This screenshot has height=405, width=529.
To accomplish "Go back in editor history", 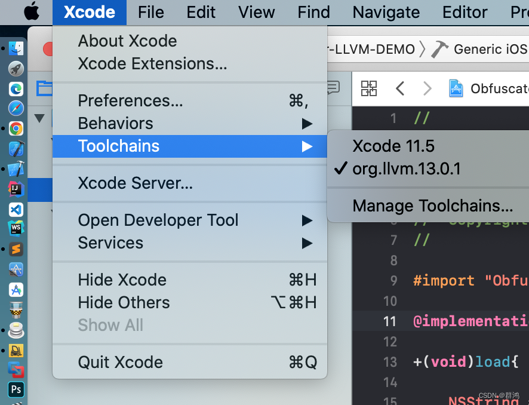I will tap(400, 89).
